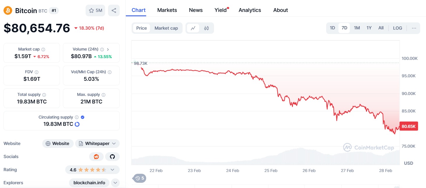This screenshot has height=188, width=426.
Task: Toggle the LOG scale button
Action: pyautogui.click(x=397, y=28)
